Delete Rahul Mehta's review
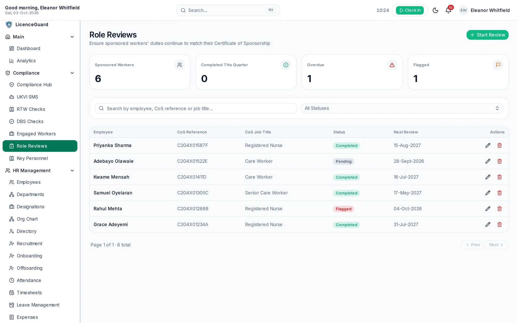518x323 pixels. [500, 209]
